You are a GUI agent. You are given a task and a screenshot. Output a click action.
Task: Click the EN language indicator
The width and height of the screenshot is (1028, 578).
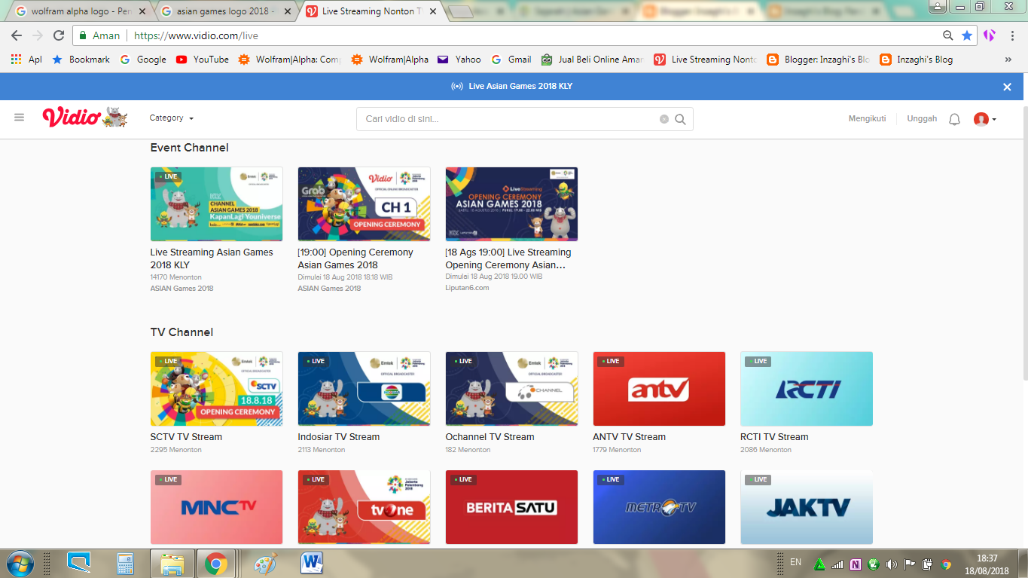point(795,562)
